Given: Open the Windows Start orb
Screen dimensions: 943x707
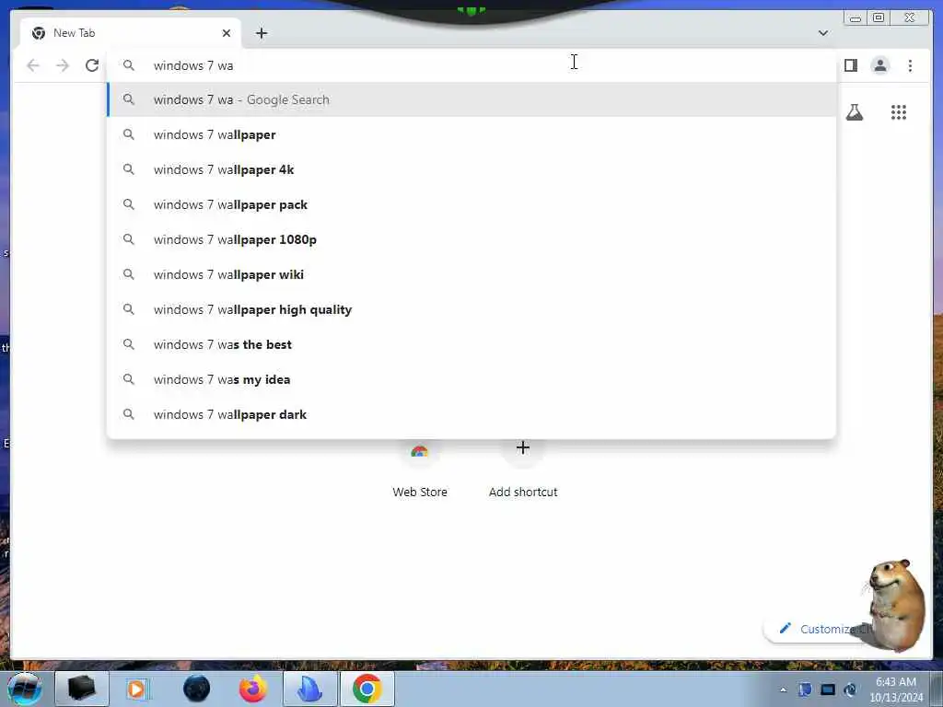Looking at the screenshot, I should click(25, 689).
